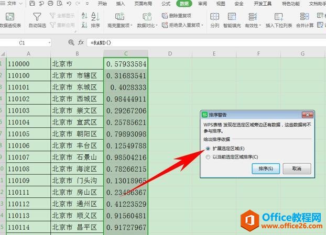326x235 pixels.
Task: Switch to the 特色功能 tab
Action: tap(291, 4)
